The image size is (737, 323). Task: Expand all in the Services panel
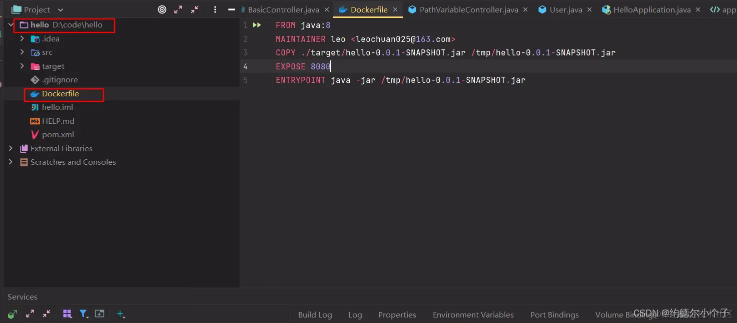click(x=30, y=314)
